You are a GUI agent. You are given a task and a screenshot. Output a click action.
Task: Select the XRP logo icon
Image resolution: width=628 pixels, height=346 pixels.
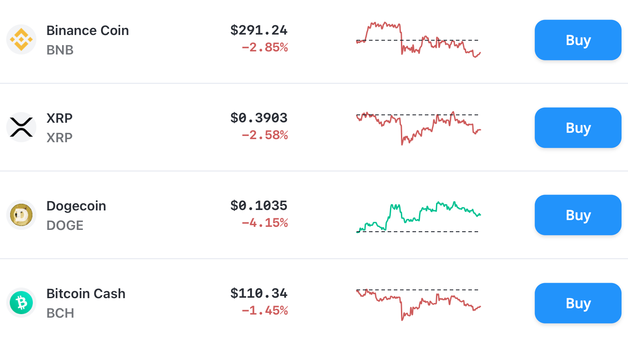pyautogui.click(x=21, y=127)
